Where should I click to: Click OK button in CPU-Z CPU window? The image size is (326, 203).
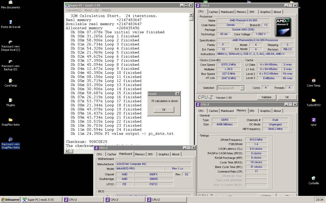pyautogui.click(x=287, y=97)
